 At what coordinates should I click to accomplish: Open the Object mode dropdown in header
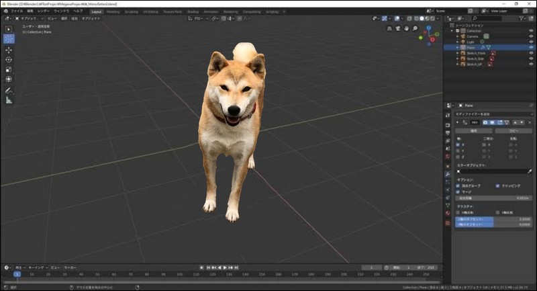pyautogui.click(x=30, y=19)
